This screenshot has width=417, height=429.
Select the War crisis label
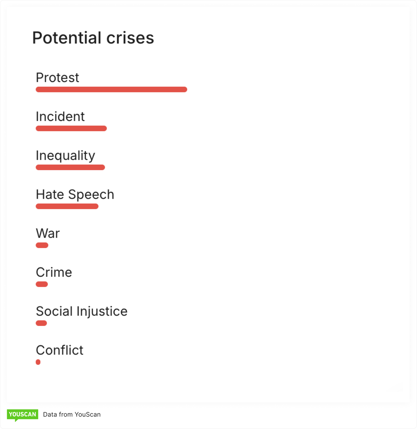point(48,234)
